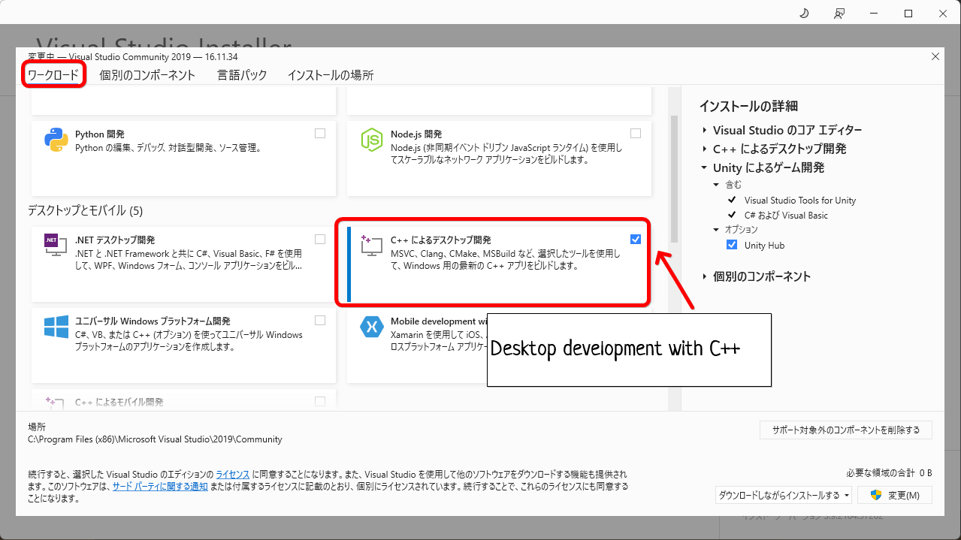This screenshot has height=540, width=961.
Task: Click the Node.js 開発 workload icon
Action: [x=372, y=140]
